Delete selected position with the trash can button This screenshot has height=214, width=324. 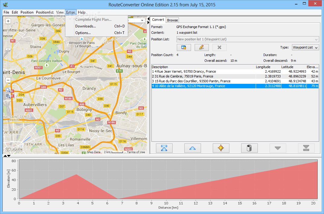(x=249, y=148)
